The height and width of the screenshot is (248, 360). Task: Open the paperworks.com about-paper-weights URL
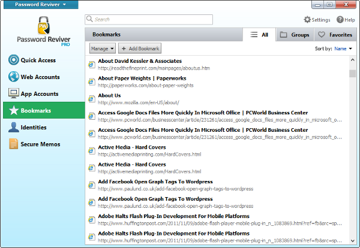[146, 85]
